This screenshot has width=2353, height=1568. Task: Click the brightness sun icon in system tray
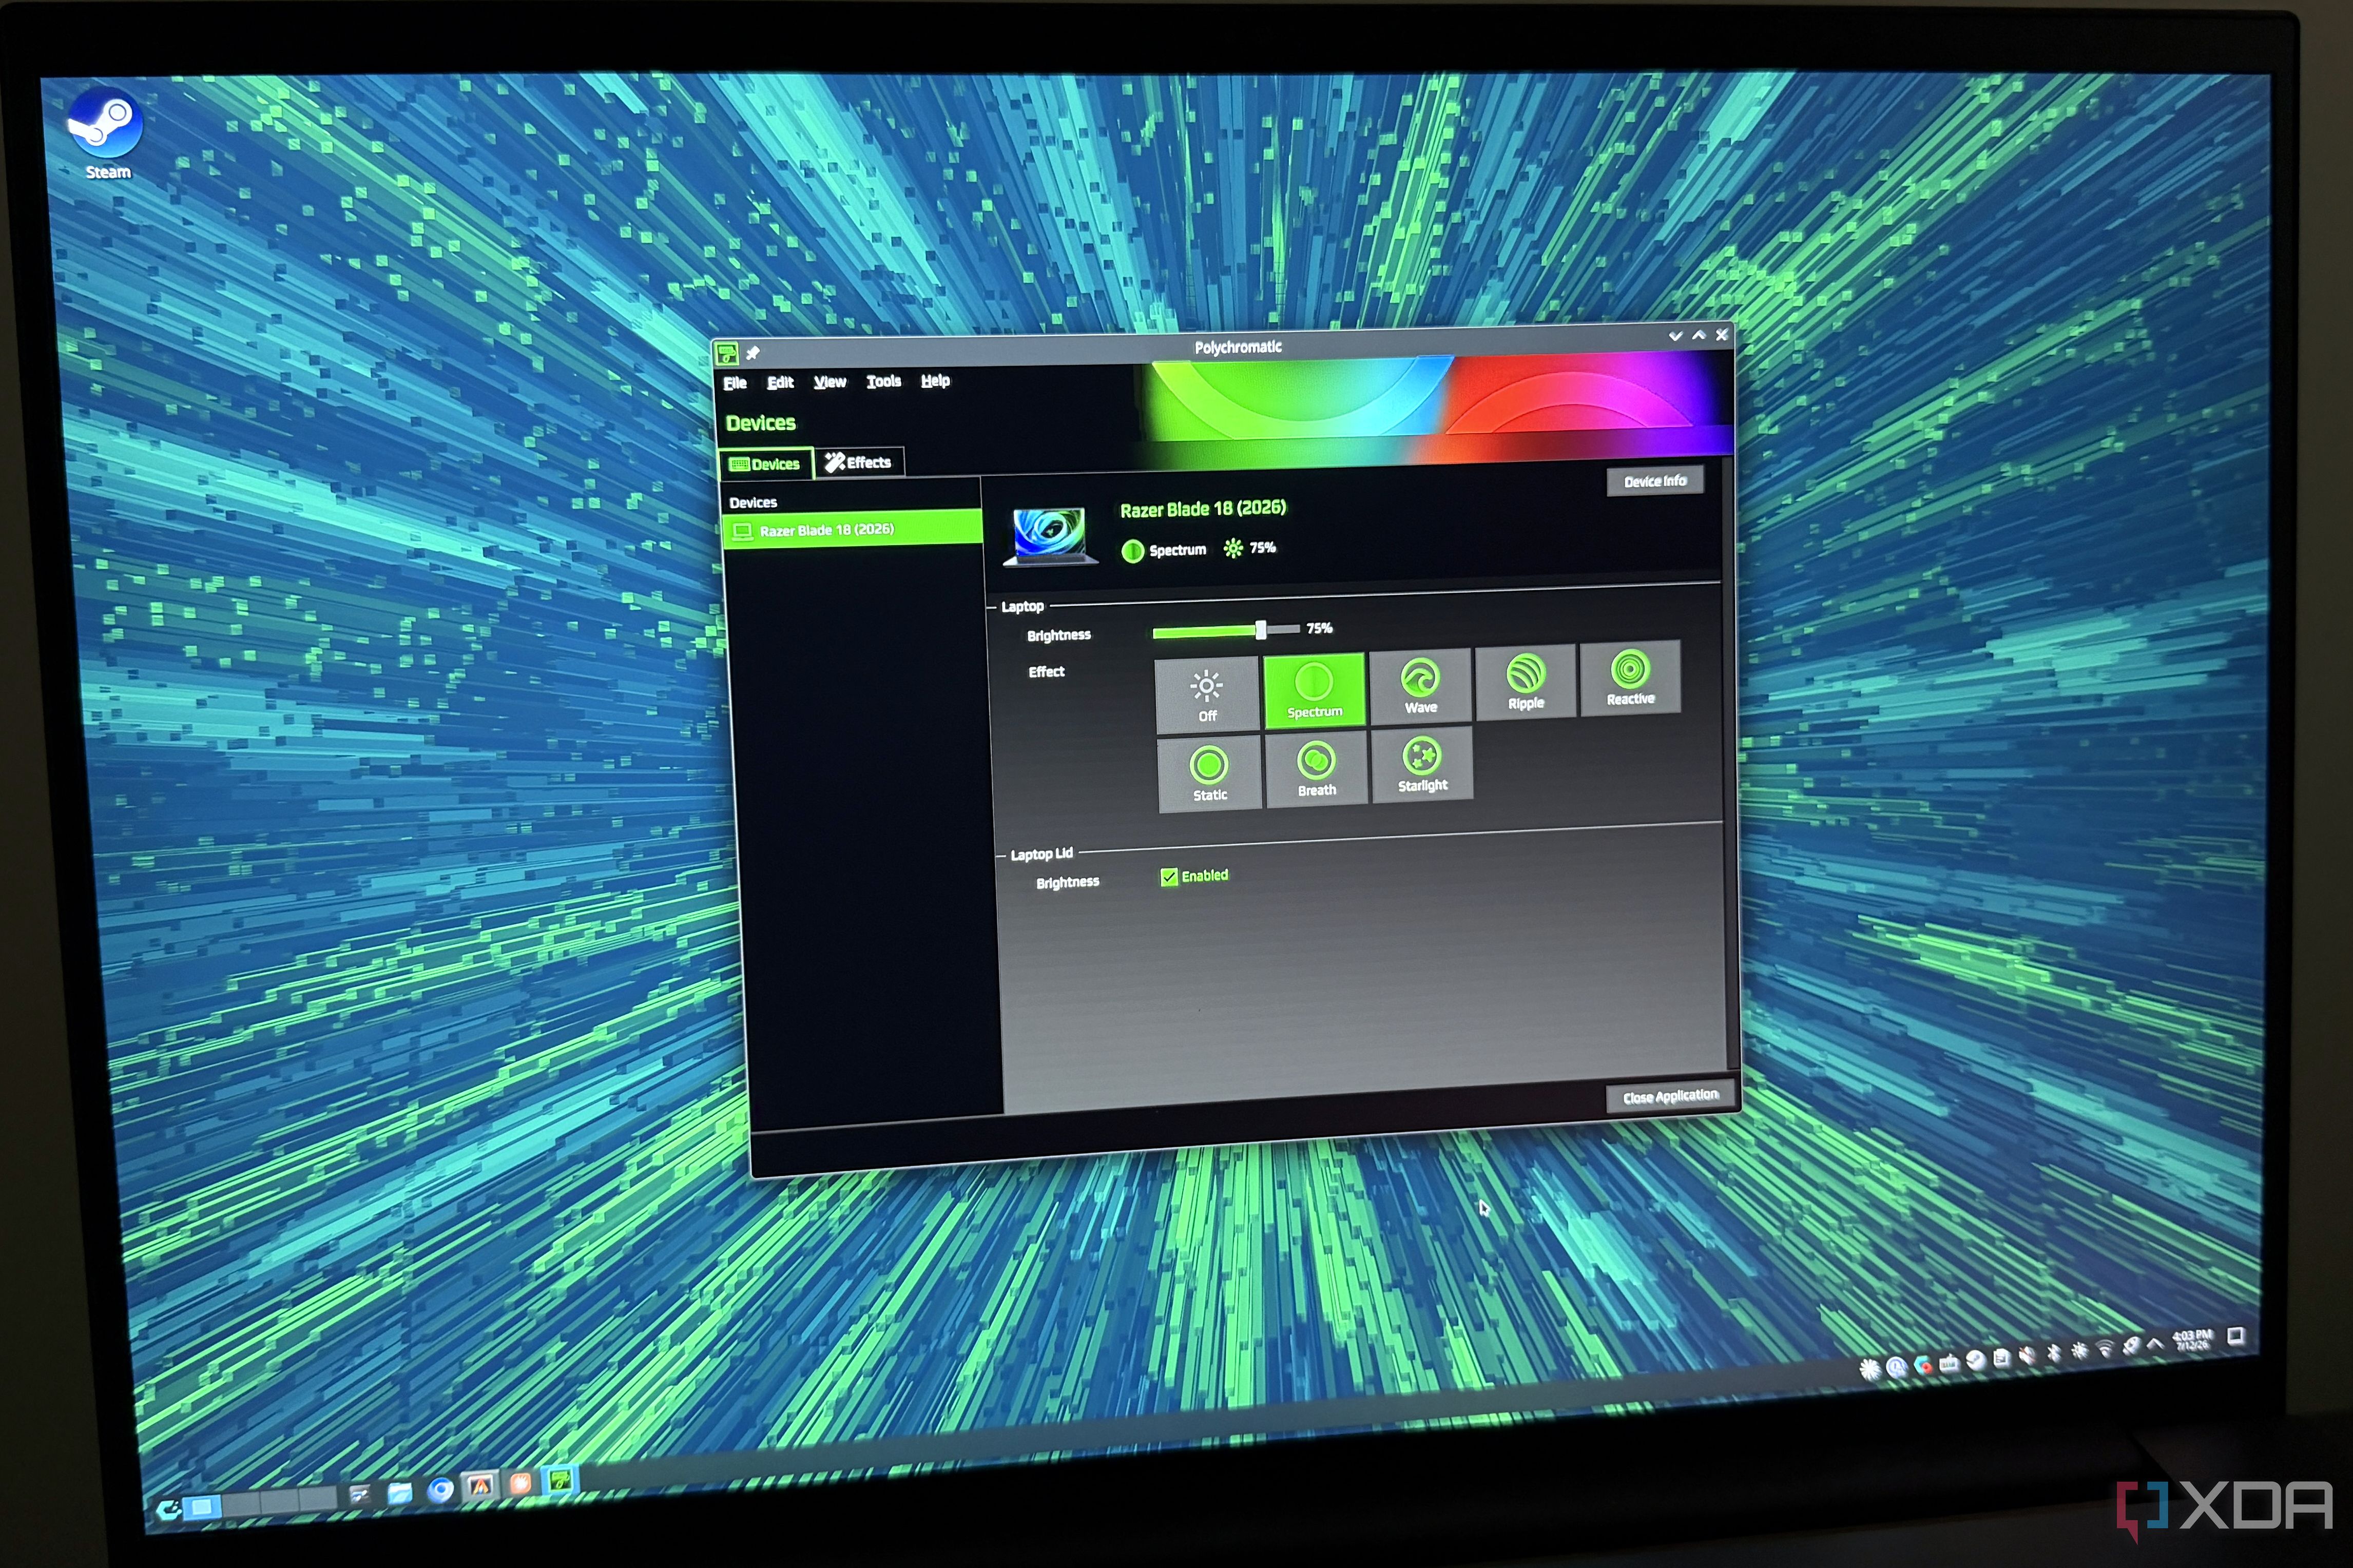click(2080, 1352)
